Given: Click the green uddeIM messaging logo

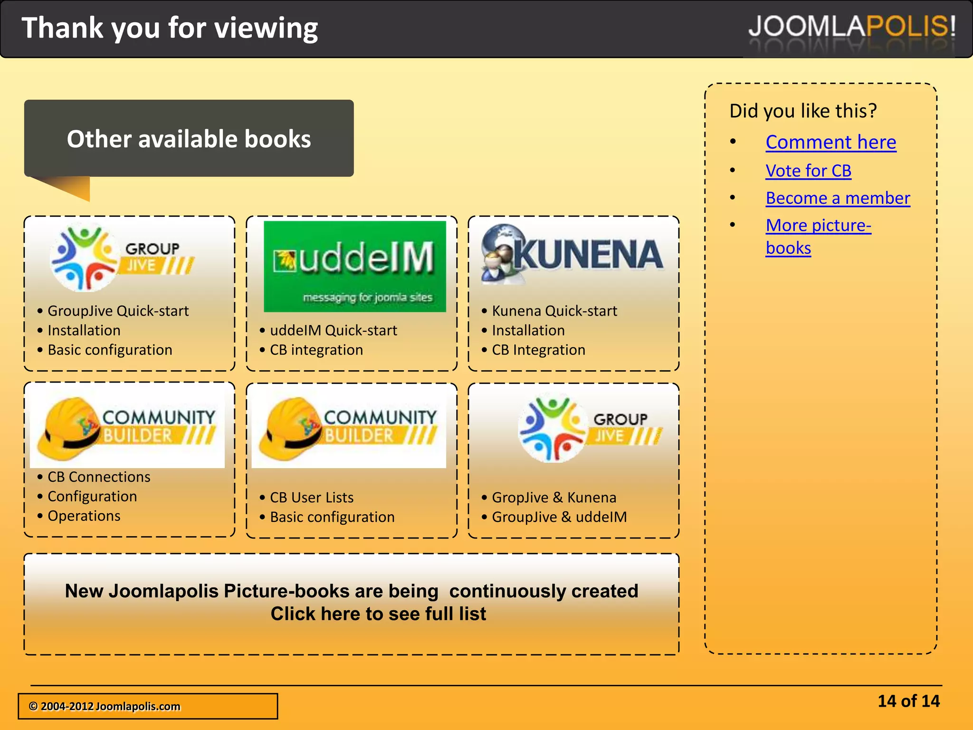Looking at the screenshot, I should (x=355, y=266).
